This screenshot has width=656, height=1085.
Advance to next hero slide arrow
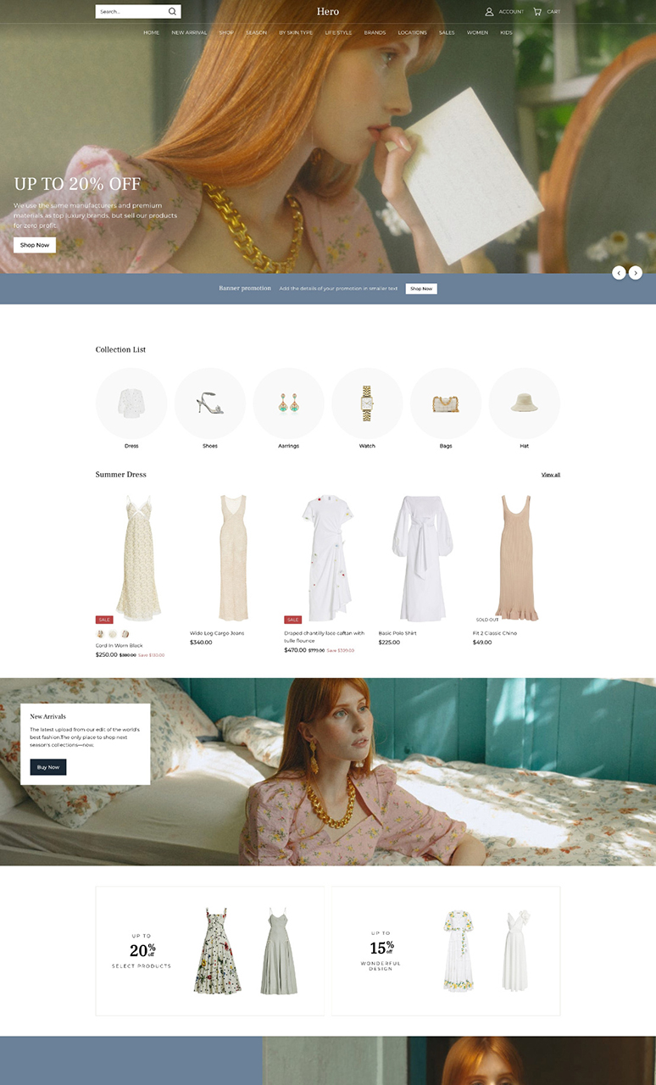[636, 273]
